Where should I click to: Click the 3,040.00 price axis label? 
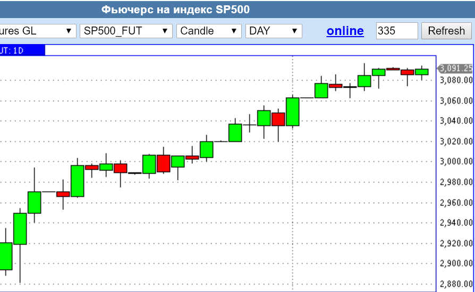(x=456, y=121)
